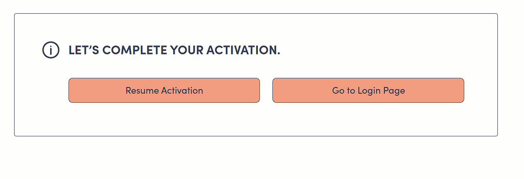Navigate to the login page
524x179 pixels.
pos(368,90)
